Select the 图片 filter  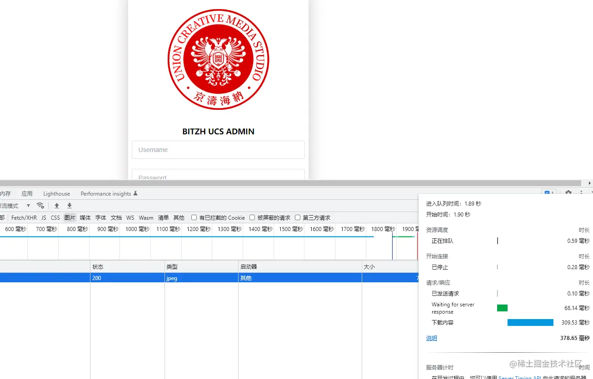click(70, 218)
